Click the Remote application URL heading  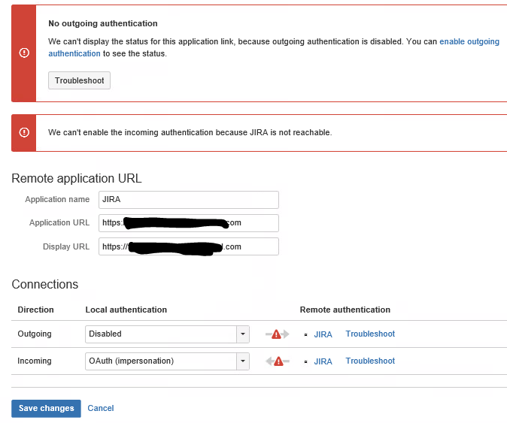77,179
